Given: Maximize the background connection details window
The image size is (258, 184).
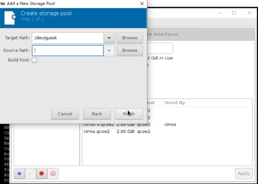Looking at the screenshot, I should (234, 13).
